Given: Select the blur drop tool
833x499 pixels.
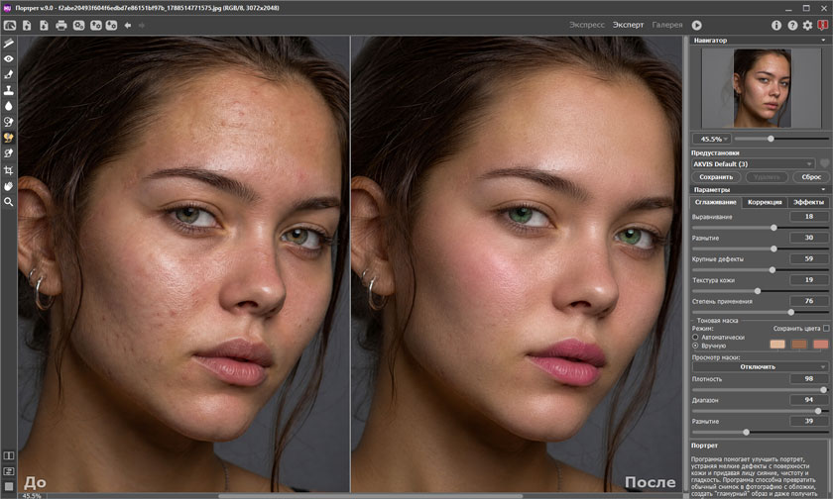Looking at the screenshot, I should pos(9,106).
